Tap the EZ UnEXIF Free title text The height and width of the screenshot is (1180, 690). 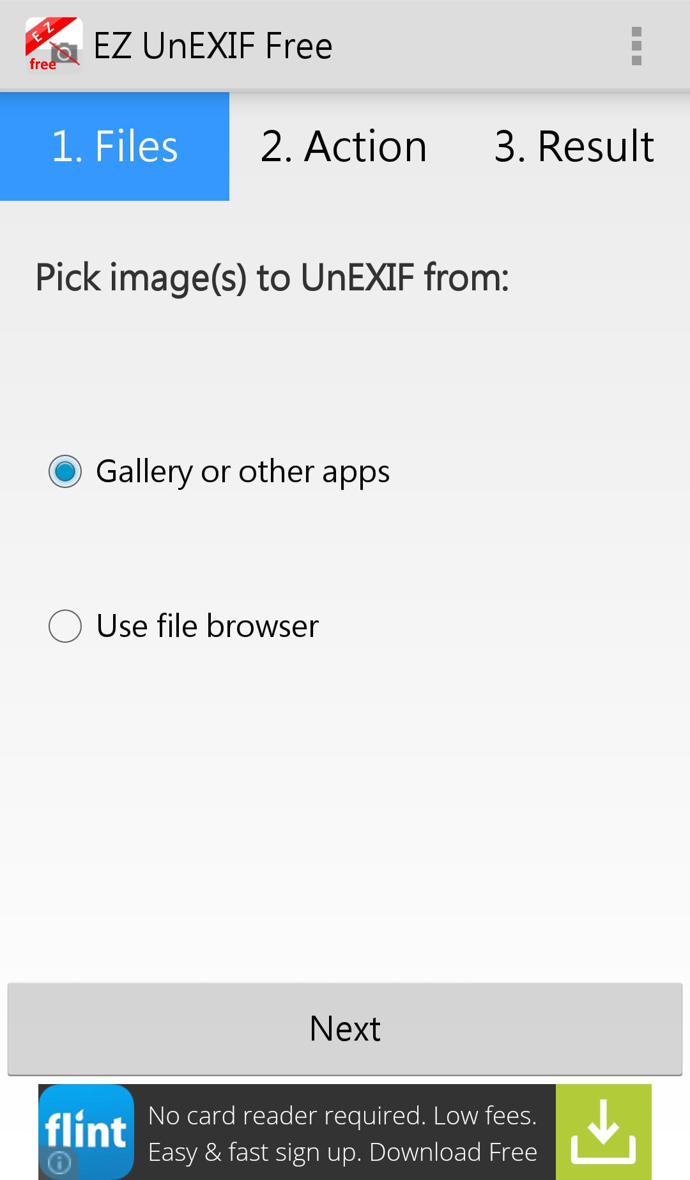click(213, 46)
